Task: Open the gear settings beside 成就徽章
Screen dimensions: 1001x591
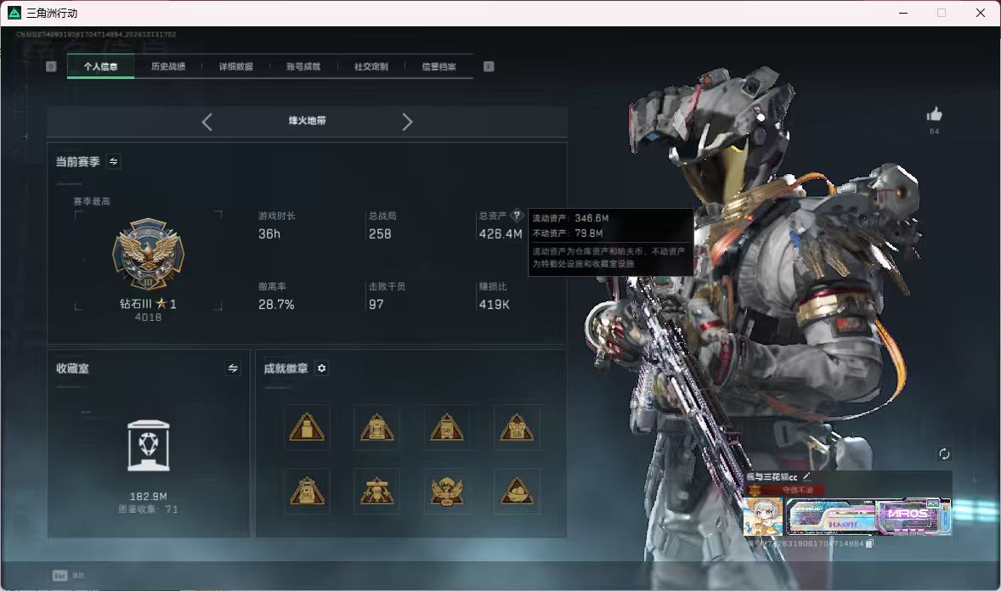Action: coord(322,369)
